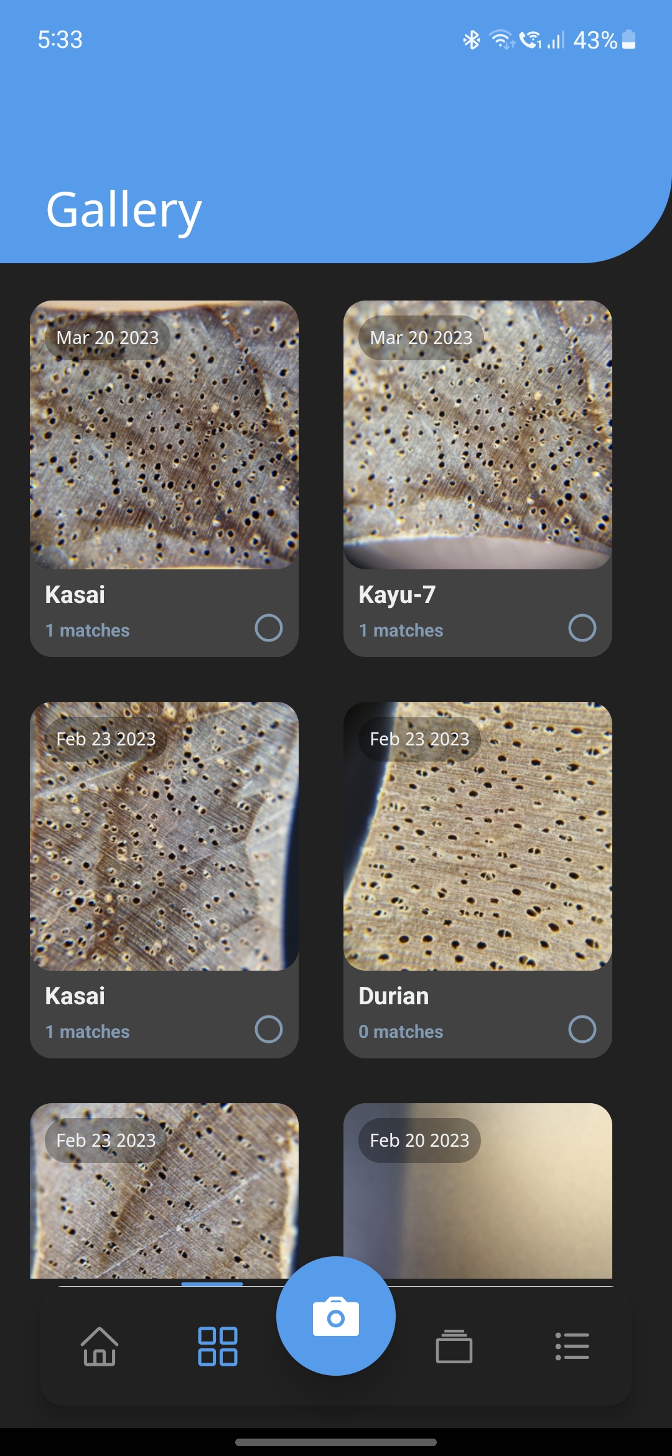The height and width of the screenshot is (1456, 672).
Task: Open the Kayu-7 wood thumbnail
Action: click(478, 435)
